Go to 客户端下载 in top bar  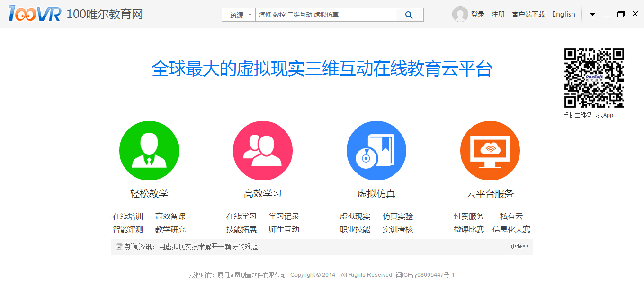tap(528, 14)
